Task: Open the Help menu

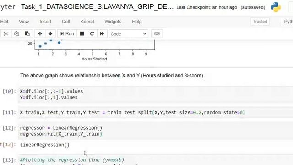Action: (x=137, y=22)
